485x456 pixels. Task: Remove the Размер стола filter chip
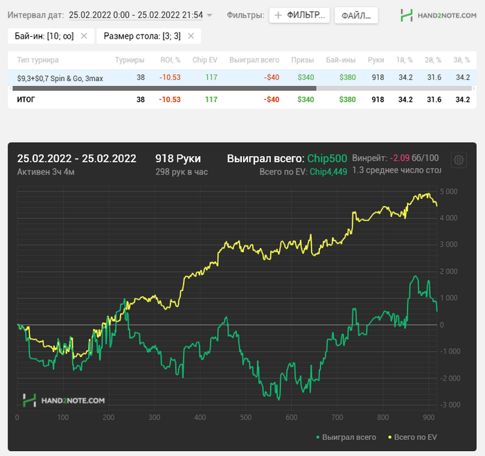pyautogui.click(x=191, y=36)
